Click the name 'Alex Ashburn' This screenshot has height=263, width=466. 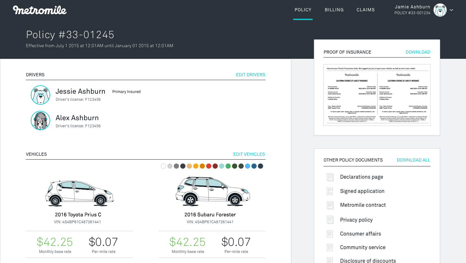click(x=77, y=118)
